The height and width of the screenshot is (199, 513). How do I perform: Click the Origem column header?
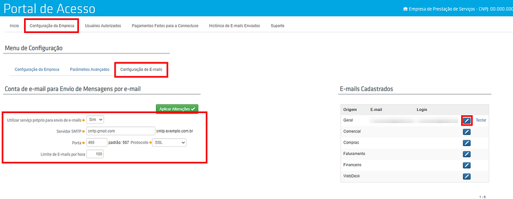pos(350,109)
